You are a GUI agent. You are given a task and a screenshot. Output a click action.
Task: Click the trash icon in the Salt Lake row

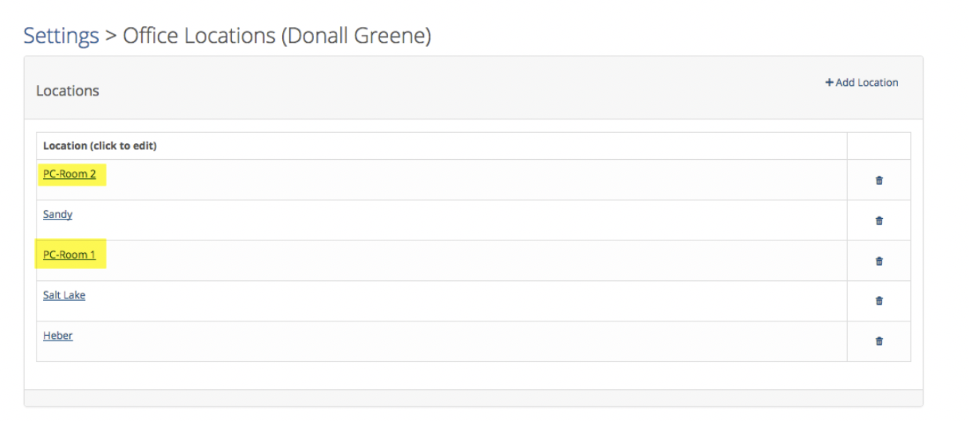pyautogui.click(x=879, y=301)
